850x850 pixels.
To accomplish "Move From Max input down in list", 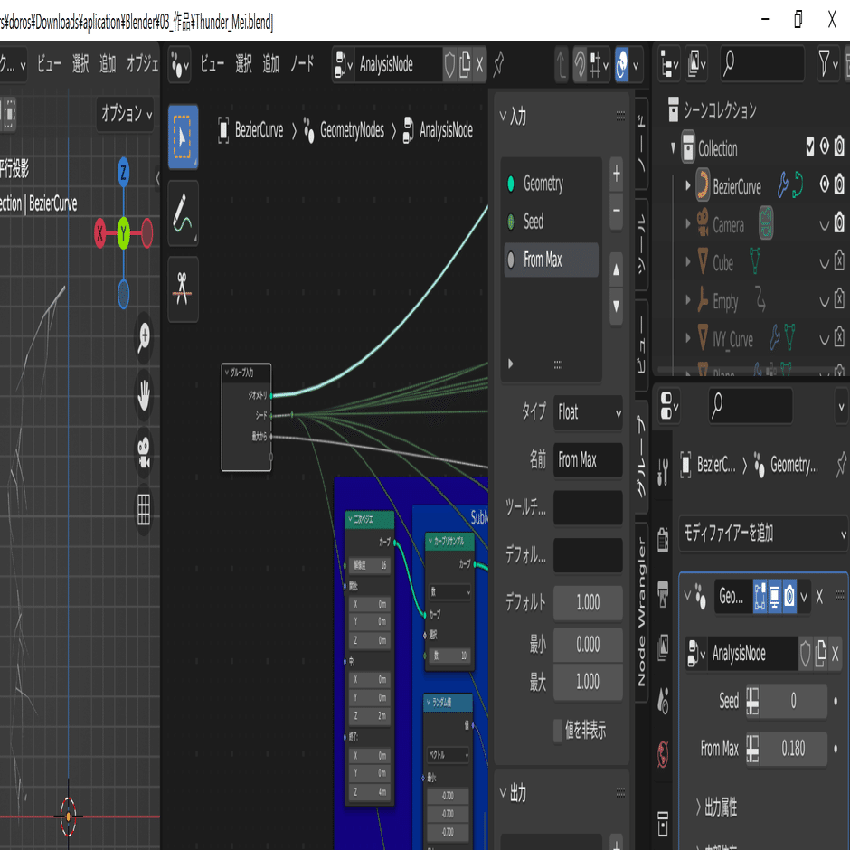I will pyautogui.click(x=617, y=307).
